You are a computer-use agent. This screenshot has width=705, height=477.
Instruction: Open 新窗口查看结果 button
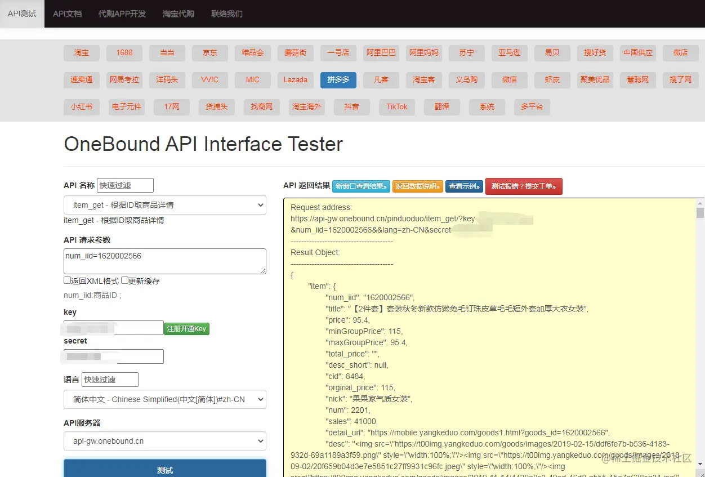(361, 186)
